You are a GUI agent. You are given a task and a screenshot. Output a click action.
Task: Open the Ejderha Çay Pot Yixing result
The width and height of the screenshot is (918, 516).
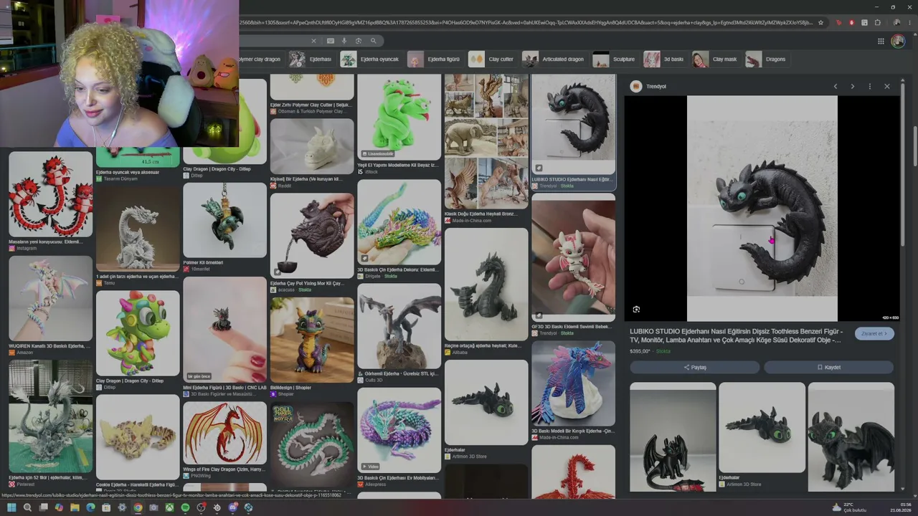coord(312,243)
